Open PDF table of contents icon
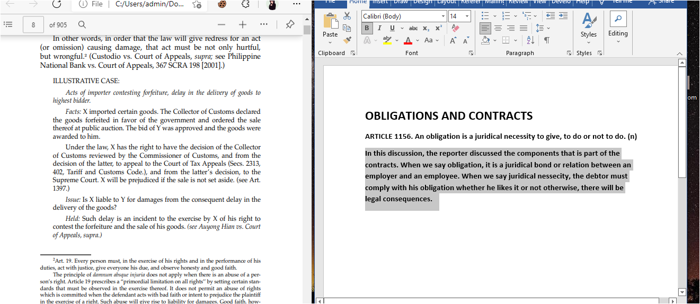 (8, 24)
